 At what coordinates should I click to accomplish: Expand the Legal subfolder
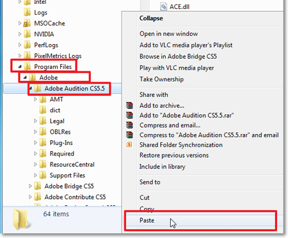[x=35, y=121]
